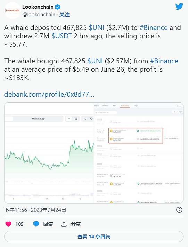Like the tweet with heart icon

pyautogui.click(x=8, y=224)
